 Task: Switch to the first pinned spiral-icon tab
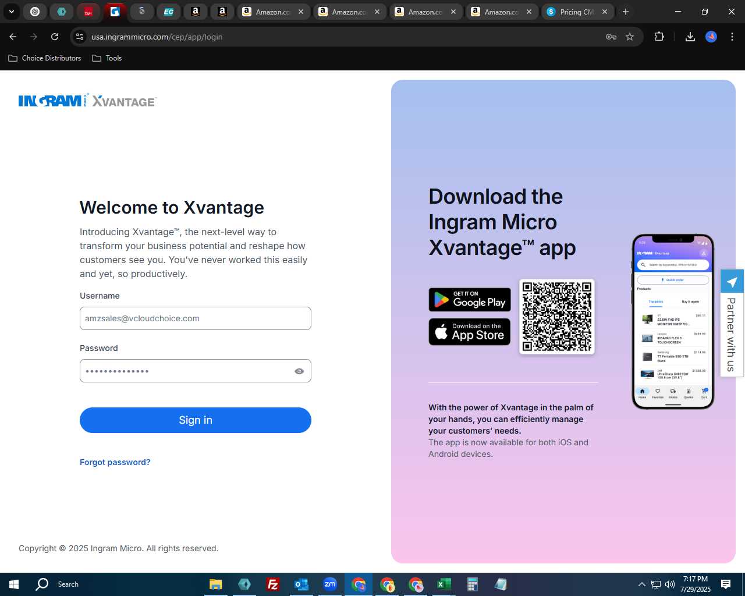pos(35,12)
